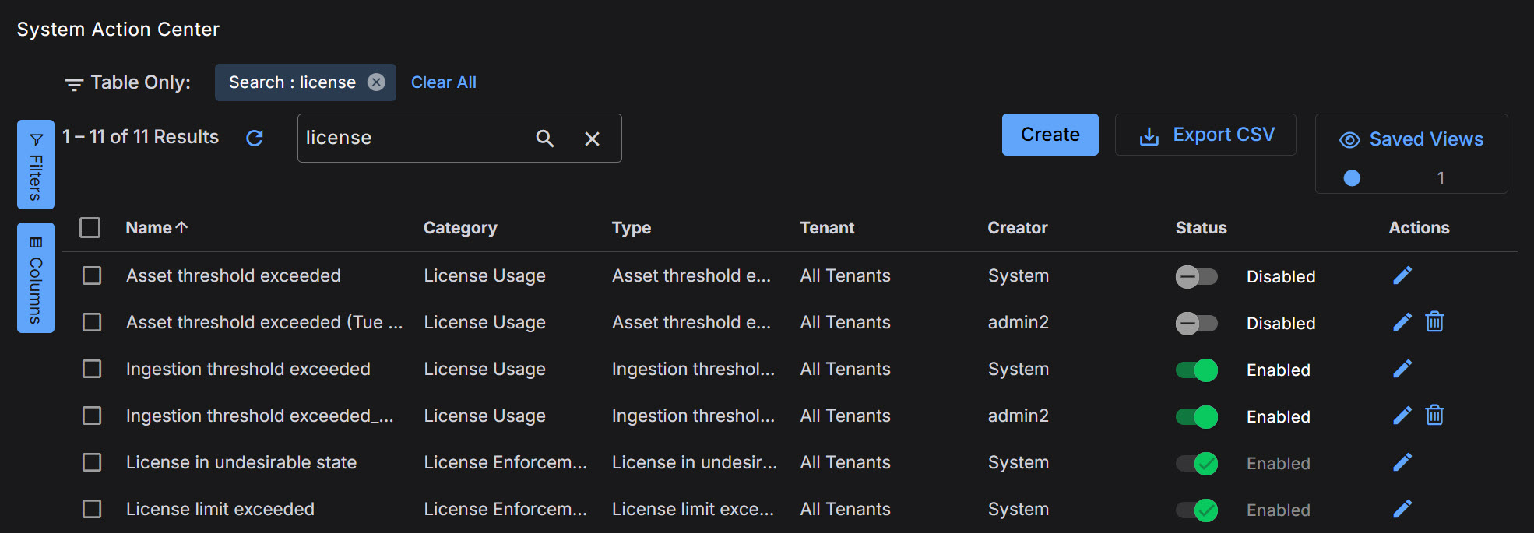Delete the admin2 Ingestion threshold exceeded action
The width and height of the screenshot is (1534, 533).
[x=1434, y=416]
